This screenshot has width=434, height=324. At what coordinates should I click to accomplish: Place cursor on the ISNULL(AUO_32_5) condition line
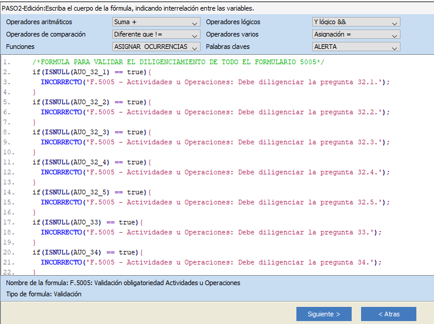[x=91, y=192]
